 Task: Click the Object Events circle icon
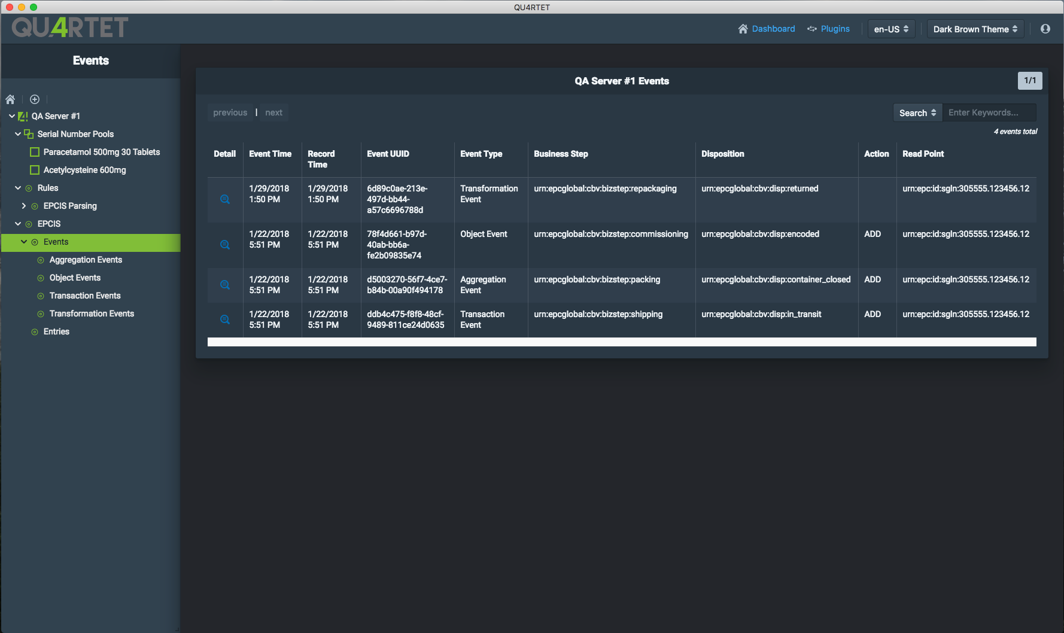[x=41, y=278]
